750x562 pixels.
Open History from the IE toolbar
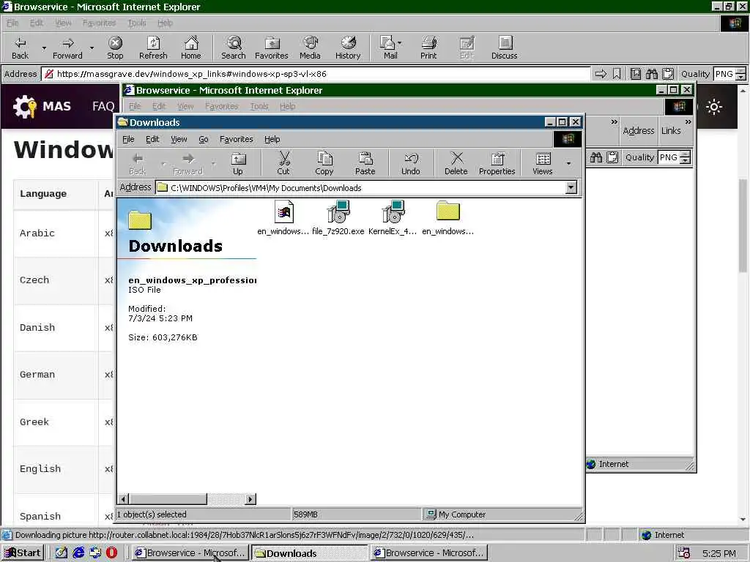348,48
